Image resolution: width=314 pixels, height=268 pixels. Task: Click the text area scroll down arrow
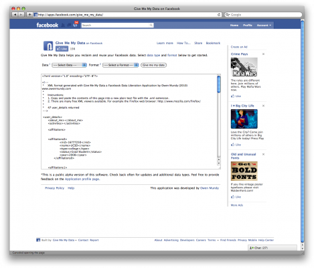pyautogui.click(x=219, y=163)
